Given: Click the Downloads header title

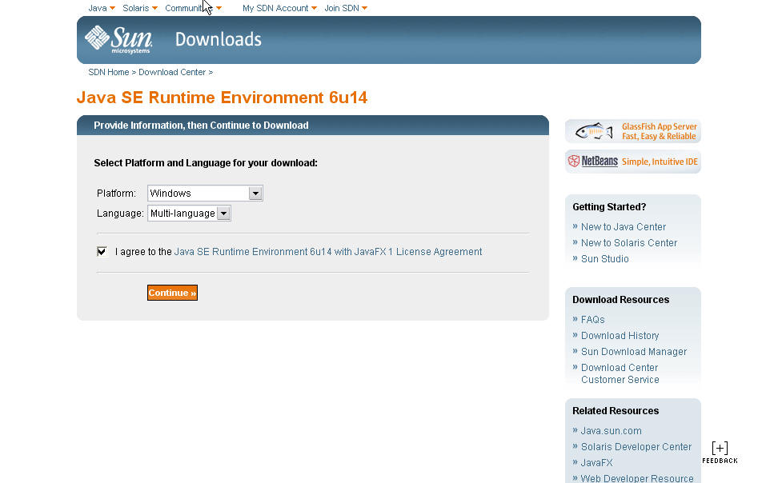Looking at the screenshot, I should point(219,39).
